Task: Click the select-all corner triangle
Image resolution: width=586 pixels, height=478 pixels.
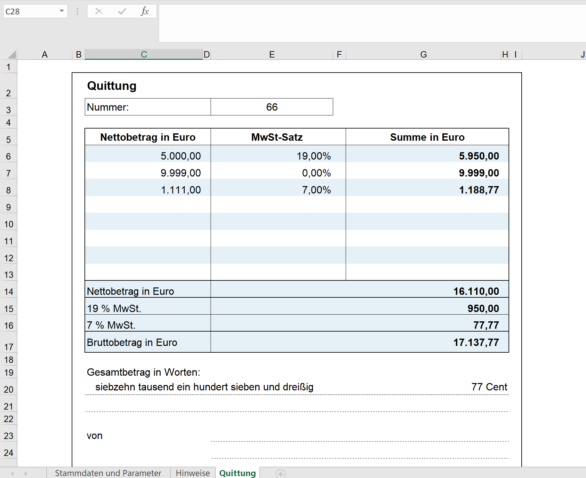Action: [12, 54]
